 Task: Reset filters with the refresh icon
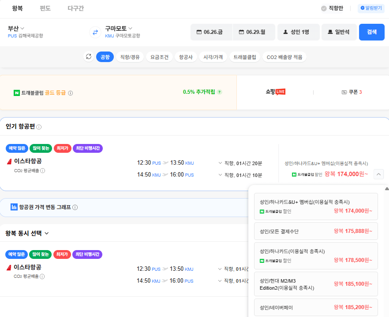[89, 57]
